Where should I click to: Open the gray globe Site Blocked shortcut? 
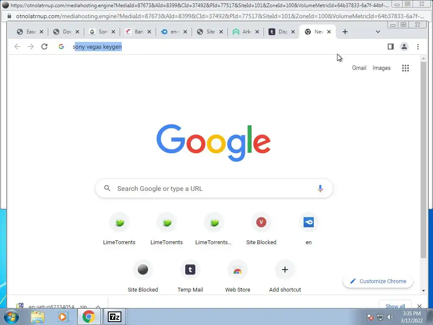(143, 276)
